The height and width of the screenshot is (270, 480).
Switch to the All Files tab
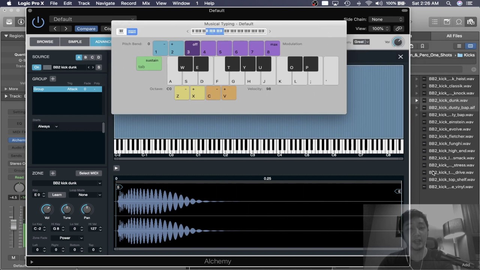pos(454,36)
